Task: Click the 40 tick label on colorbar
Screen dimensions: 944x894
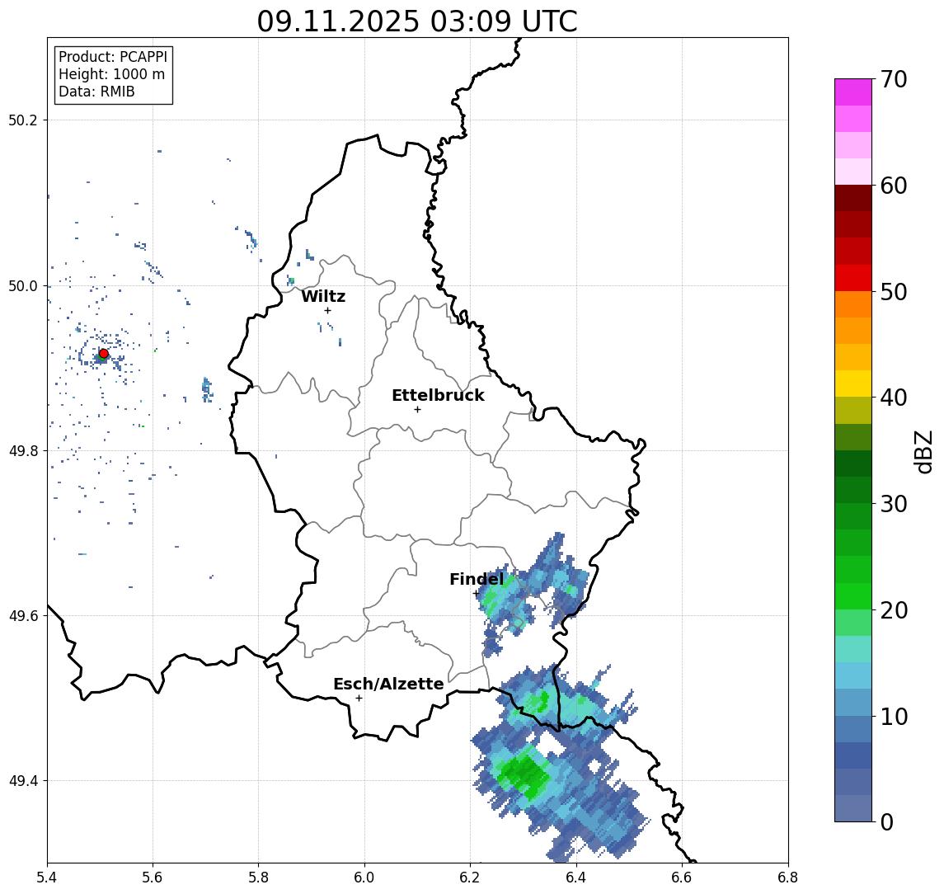Action: coord(894,398)
